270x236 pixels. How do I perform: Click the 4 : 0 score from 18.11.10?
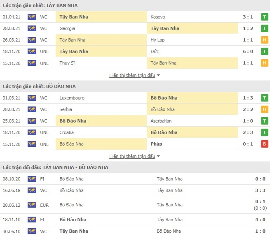(260, 220)
